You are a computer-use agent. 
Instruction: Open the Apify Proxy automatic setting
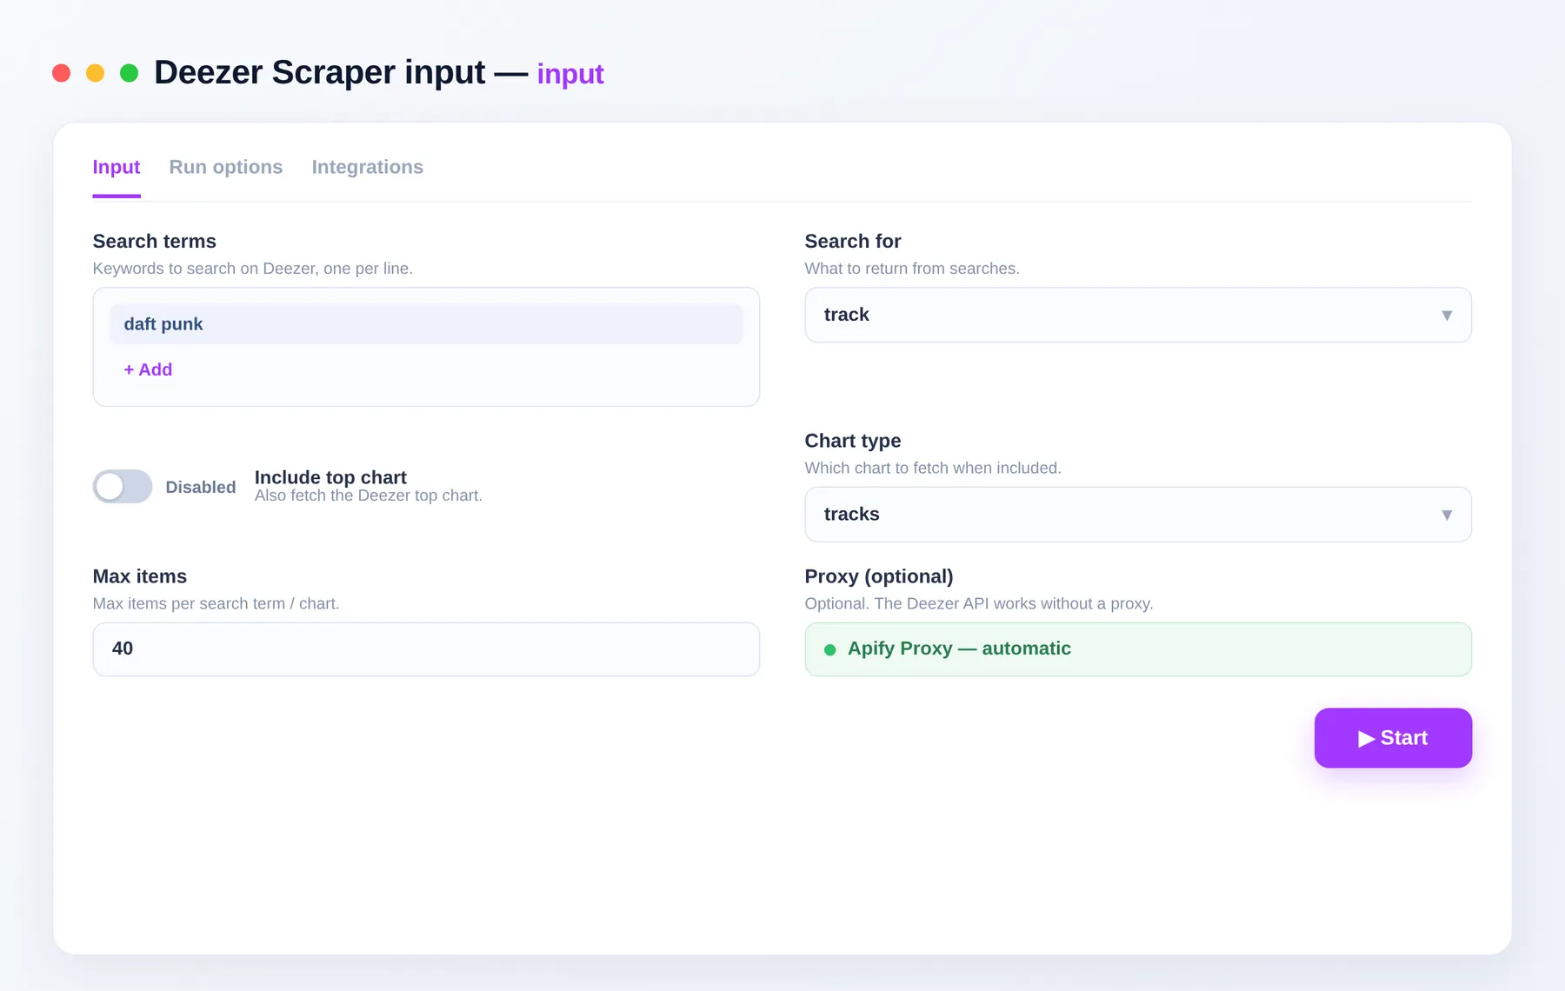(x=1138, y=649)
